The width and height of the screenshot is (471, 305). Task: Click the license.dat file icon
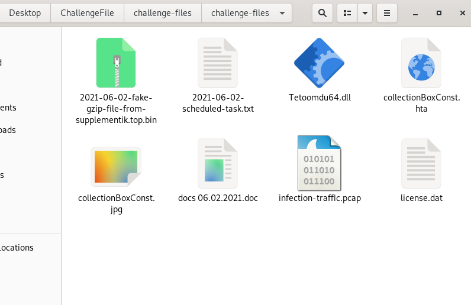[x=421, y=164]
